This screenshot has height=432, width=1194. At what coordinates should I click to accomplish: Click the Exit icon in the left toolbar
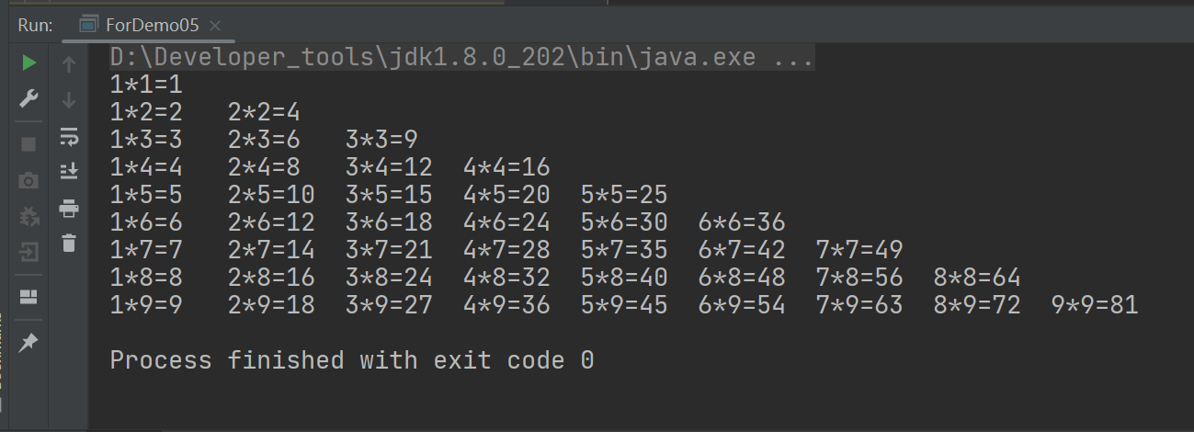tap(28, 252)
